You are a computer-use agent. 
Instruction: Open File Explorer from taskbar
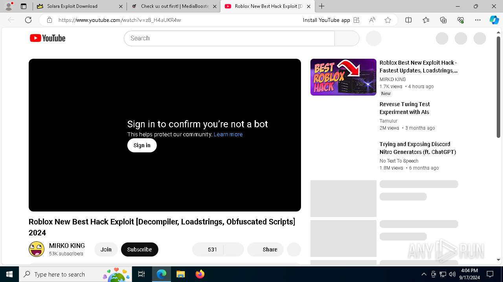tap(180, 274)
